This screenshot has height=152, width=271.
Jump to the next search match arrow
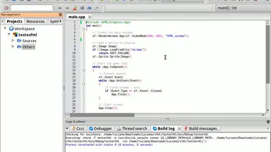67,8
